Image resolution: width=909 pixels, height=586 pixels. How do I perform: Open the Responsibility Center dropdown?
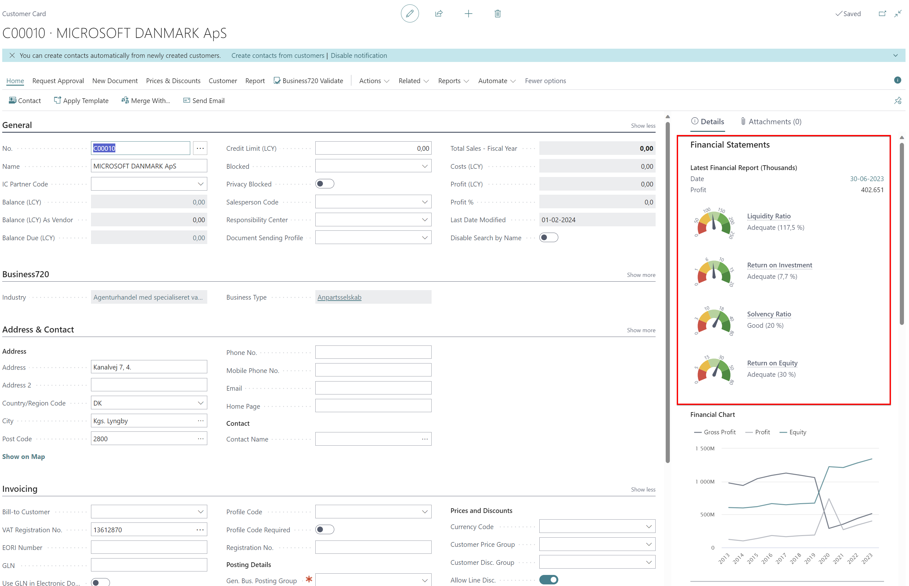pos(424,220)
